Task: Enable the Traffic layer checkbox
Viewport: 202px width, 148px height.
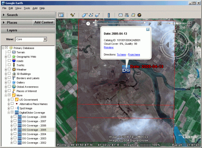Action: pos(9,65)
